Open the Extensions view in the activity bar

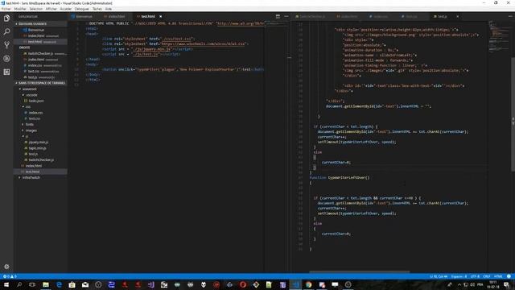[x=6, y=72]
